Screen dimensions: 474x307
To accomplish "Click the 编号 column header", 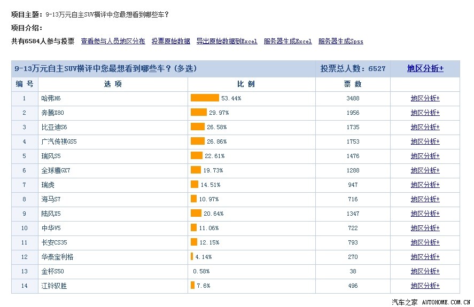I will point(25,84).
